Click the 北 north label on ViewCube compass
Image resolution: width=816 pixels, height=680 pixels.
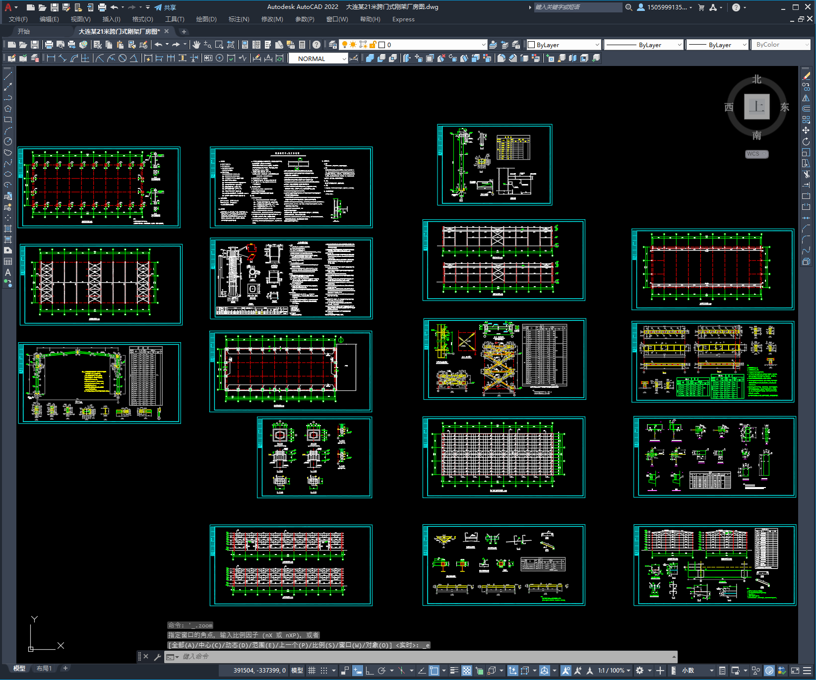756,79
